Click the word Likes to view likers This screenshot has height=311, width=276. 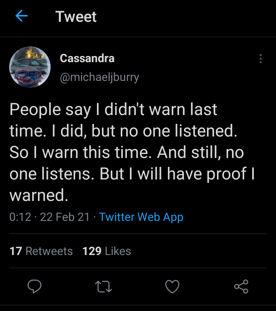(118, 251)
